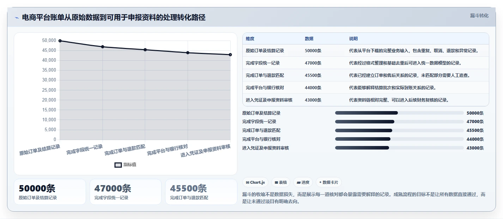Click the 50000条 progress bar
Screen dimensions: 503x219
(399, 113)
